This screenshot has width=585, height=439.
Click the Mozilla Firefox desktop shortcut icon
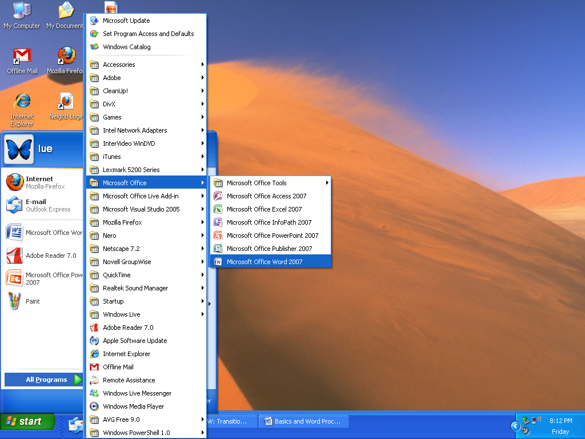coord(67,55)
